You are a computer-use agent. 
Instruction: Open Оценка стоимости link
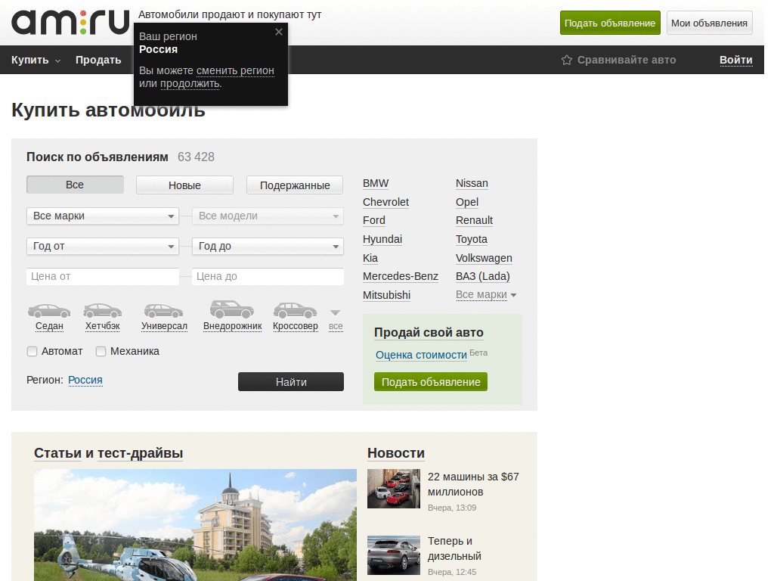pyautogui.click(x=421, y=355)
